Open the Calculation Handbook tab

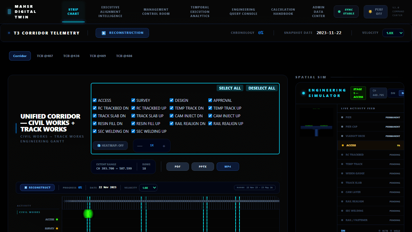283,12
